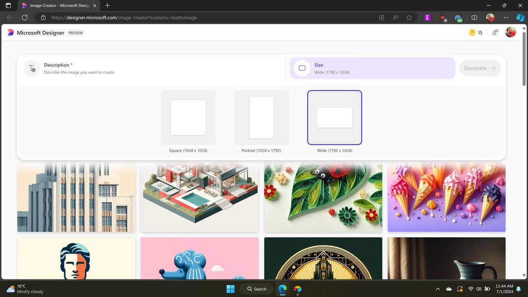Click the profile avatar in Designer
This screenshot has width=528, height=297.
[510, 32]
